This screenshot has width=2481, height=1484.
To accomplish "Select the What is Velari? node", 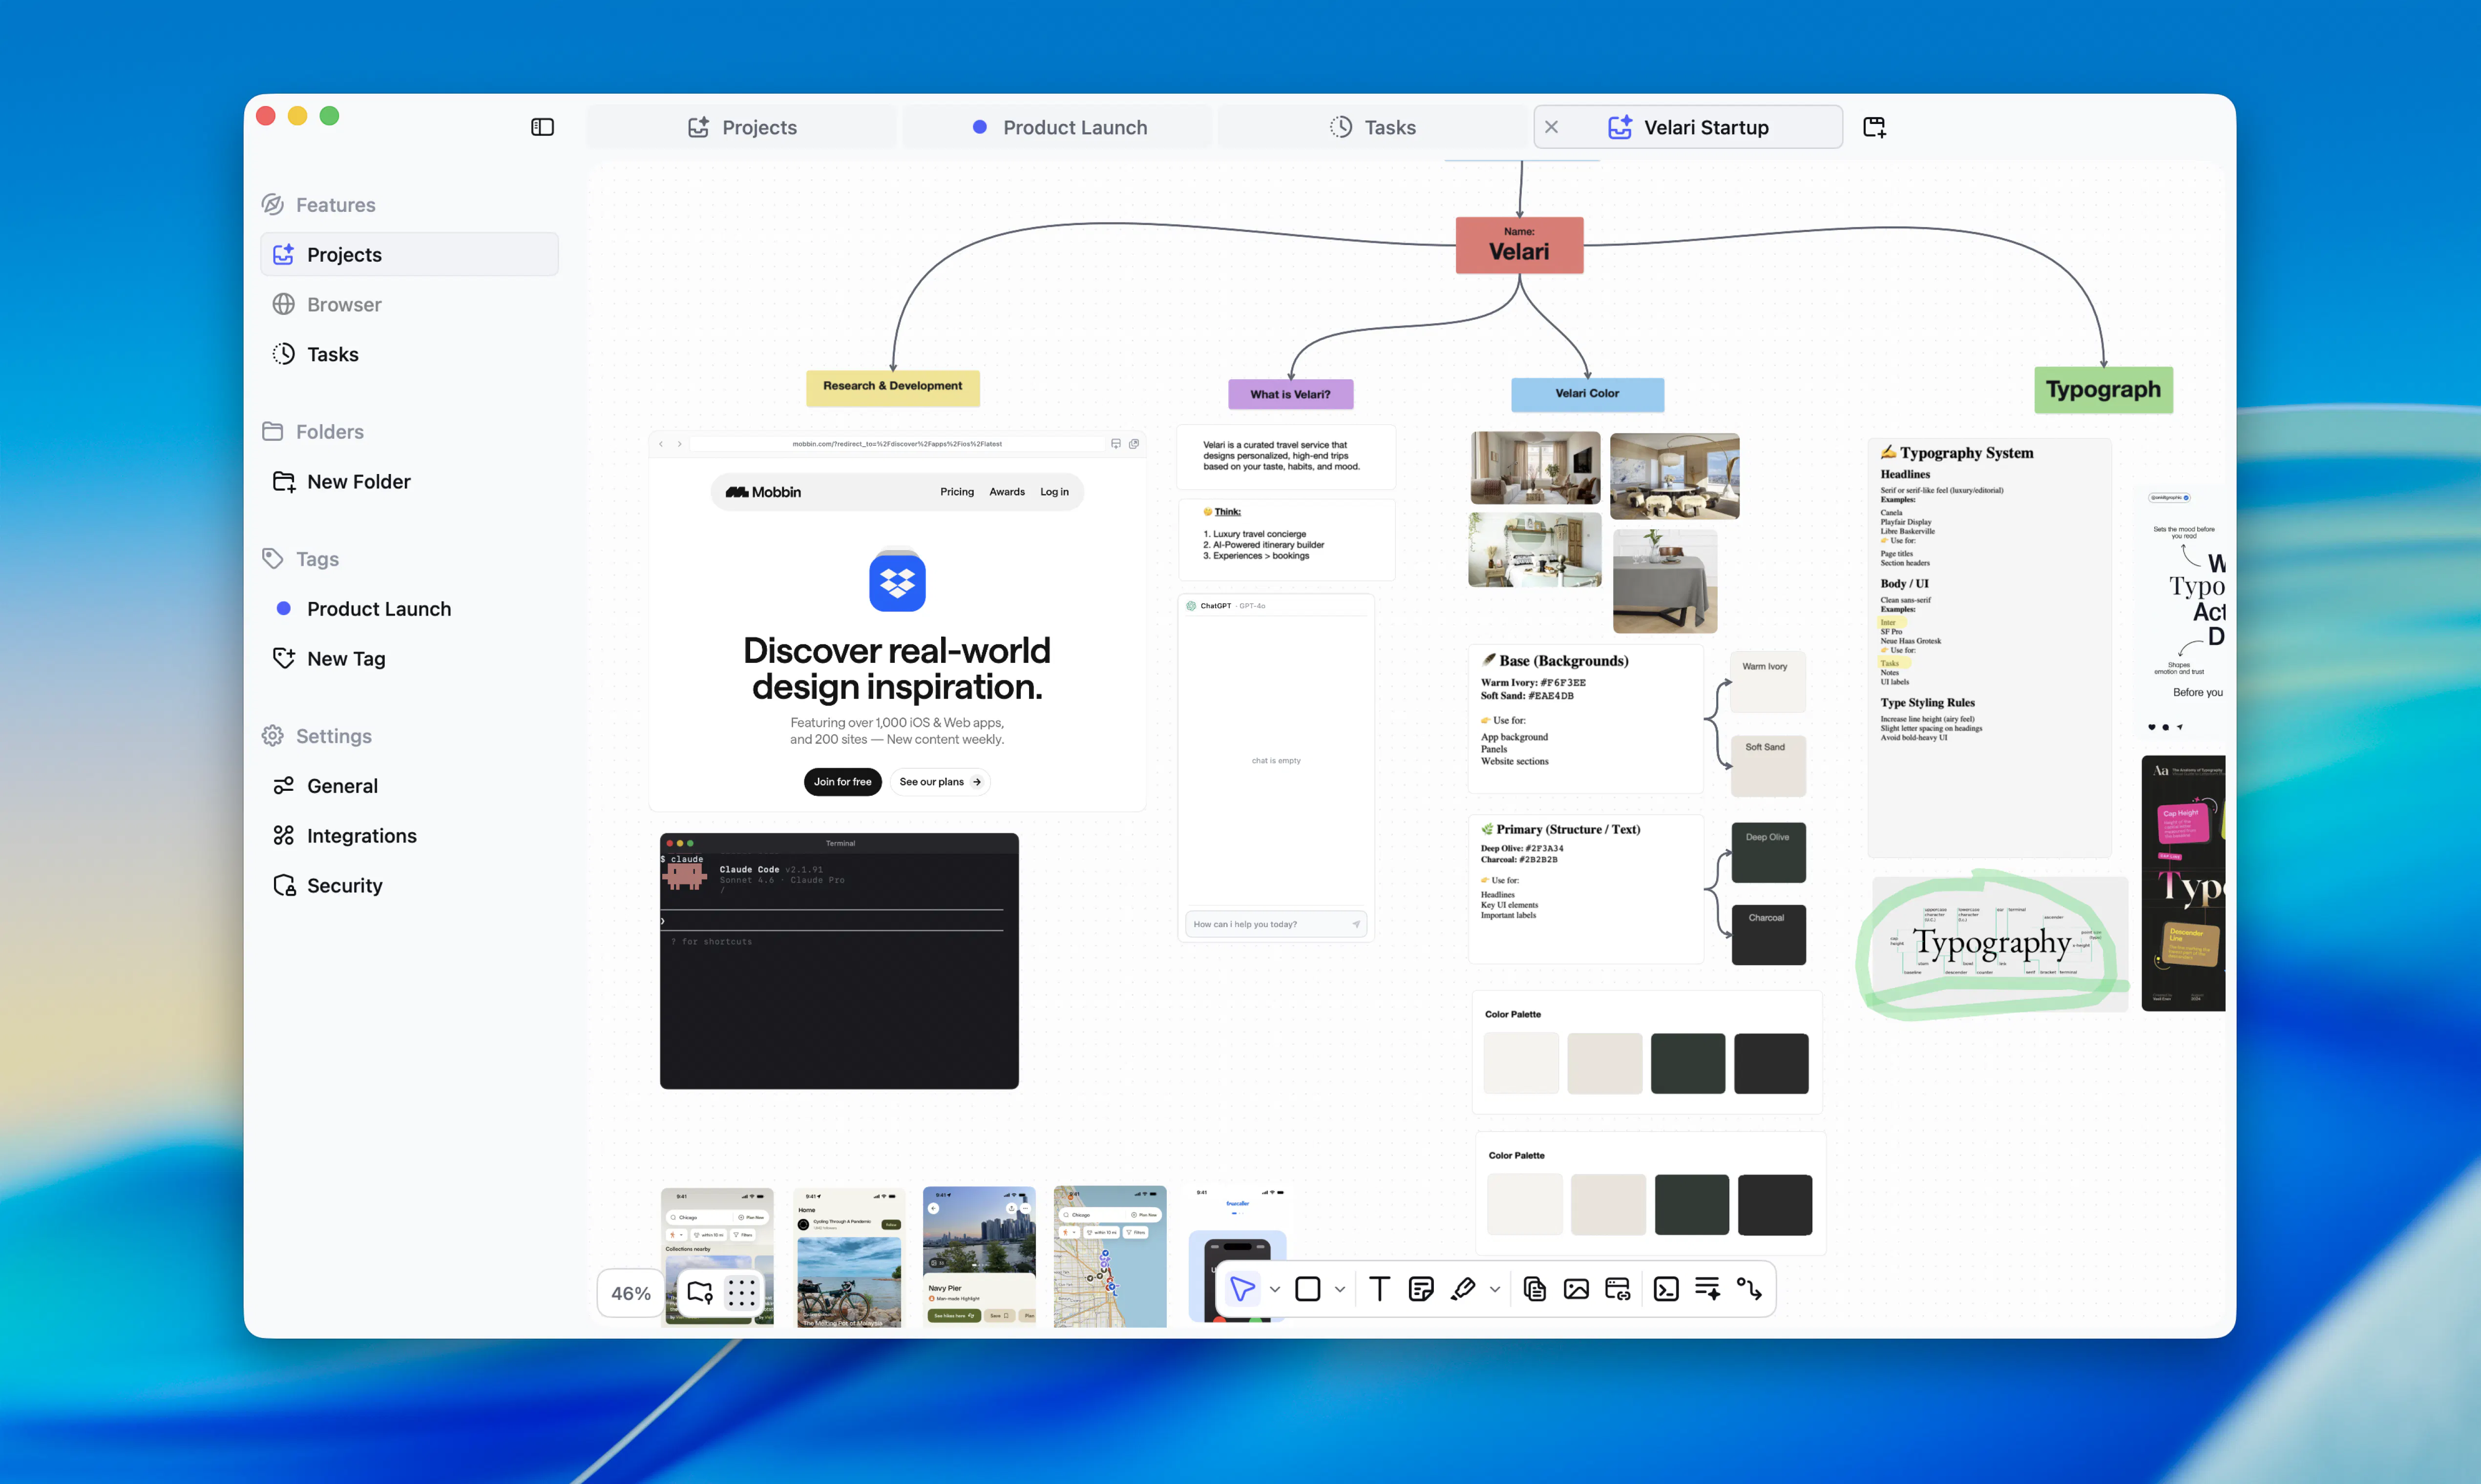I will coord(1290,394).
